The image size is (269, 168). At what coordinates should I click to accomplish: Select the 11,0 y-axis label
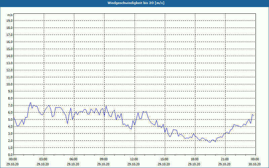(9, 77)
